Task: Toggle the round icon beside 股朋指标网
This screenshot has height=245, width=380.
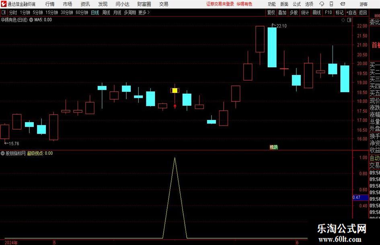Action: click(2, 153)
